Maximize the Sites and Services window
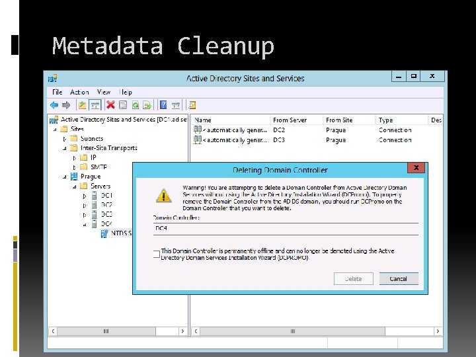Viewport: 476px width, 357px height. 413,76
